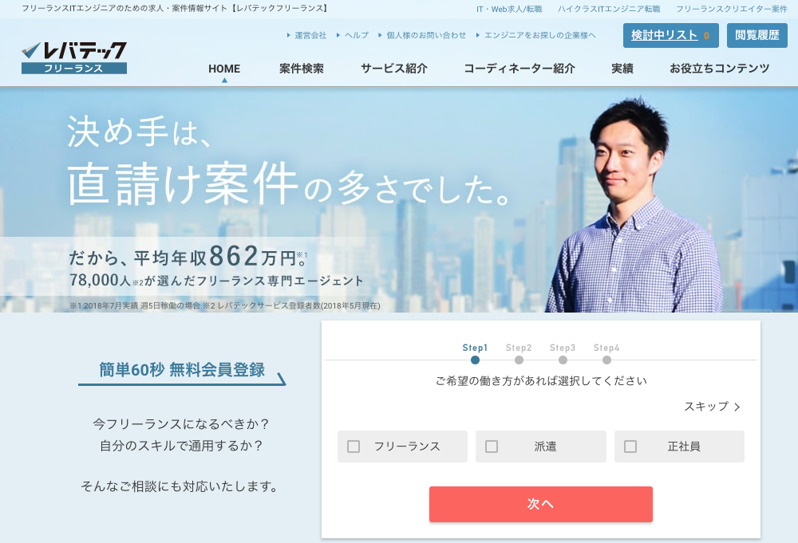
Task: Click the 次へ button
Action: tap(540, 504)
